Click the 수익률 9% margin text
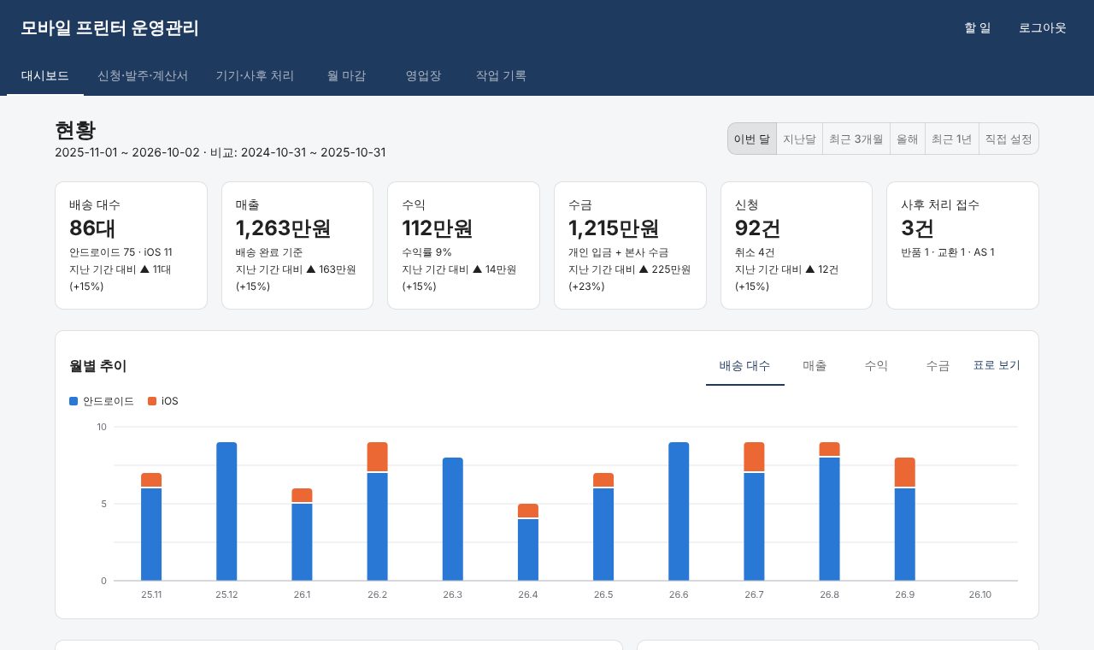This screenshot has width=1094, height=650. [426, 252]
